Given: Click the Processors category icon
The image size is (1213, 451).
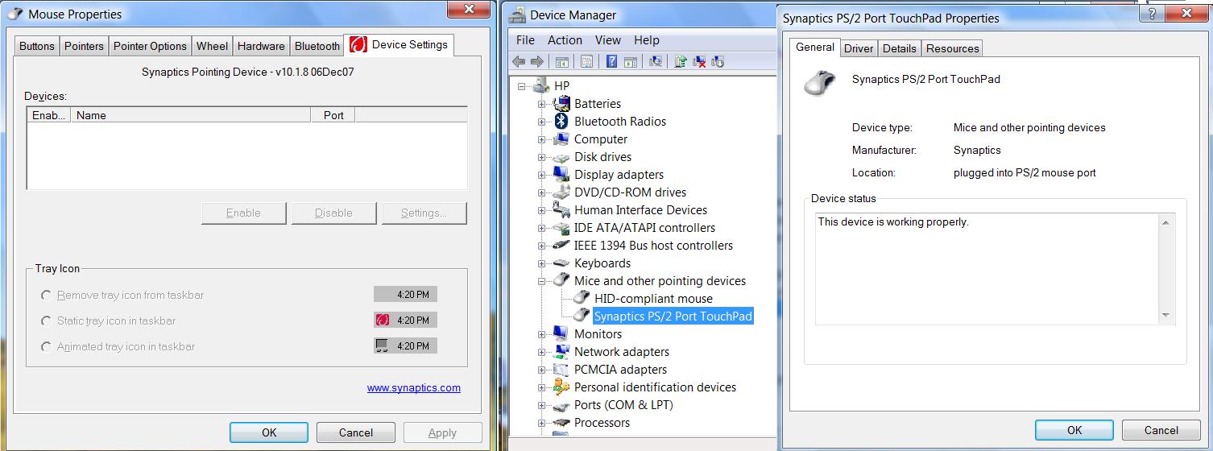Looking at the screenshot, I should (561, 422).
